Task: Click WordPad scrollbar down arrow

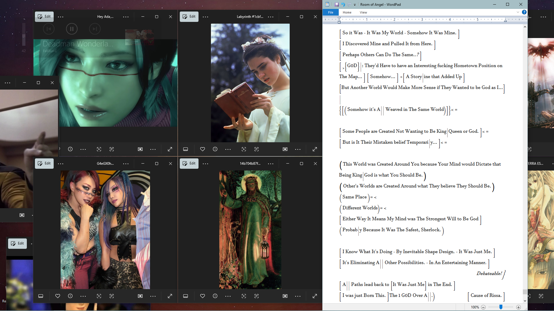Action: [525, 301]
